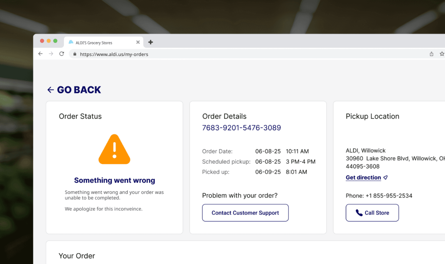Open a new tab with the plus icon
445x264 pixels.
click(x=150, y=42)
